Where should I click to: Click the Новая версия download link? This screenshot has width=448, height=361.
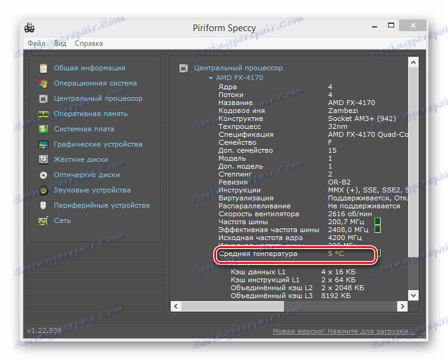pos(344,331)
